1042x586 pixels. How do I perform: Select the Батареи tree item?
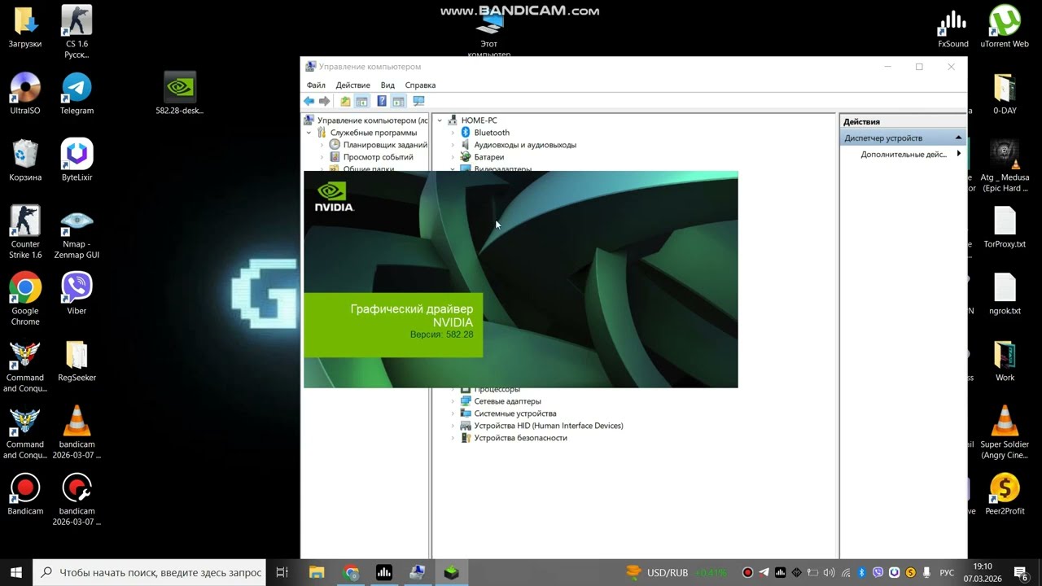[x=489, y=157]
